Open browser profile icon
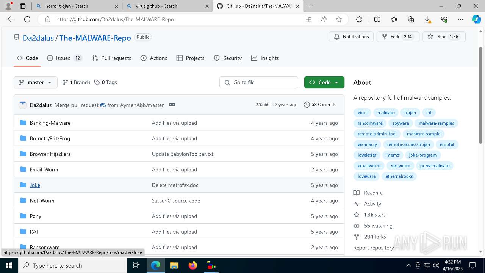485x273 pixels. point(8,6)
